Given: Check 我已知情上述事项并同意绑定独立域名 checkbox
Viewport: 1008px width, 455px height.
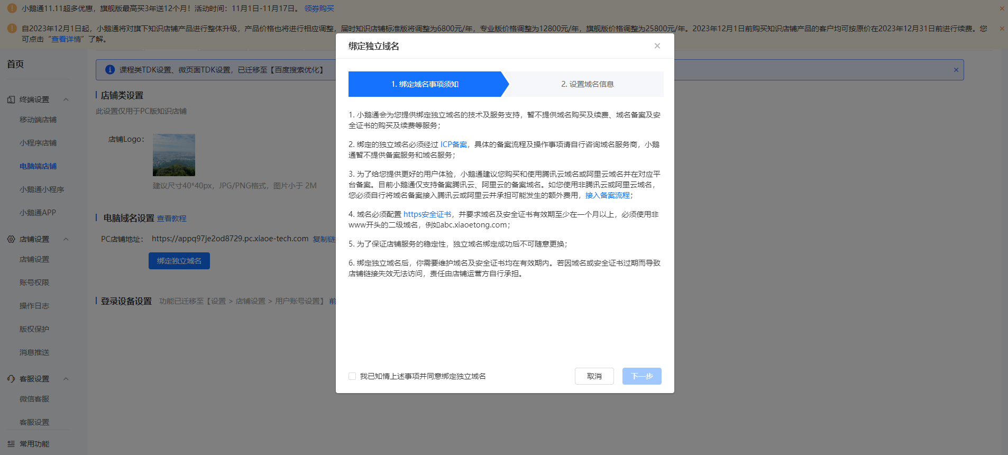Looking at the screenshot, I should [x=352, y=376].
